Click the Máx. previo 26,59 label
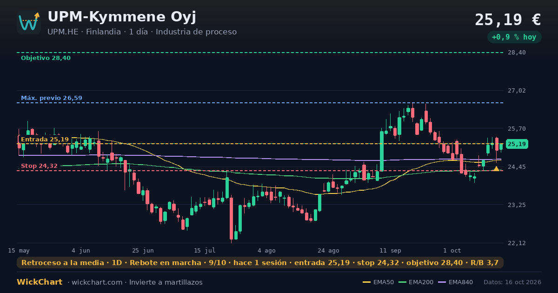The image size is (558, 293). tap(52, 98)
